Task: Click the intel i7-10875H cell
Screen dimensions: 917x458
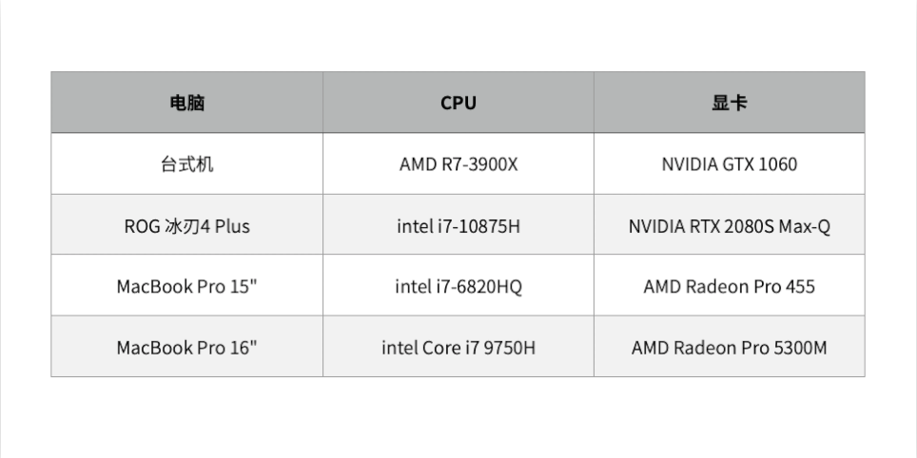Action: pos(458,226)
